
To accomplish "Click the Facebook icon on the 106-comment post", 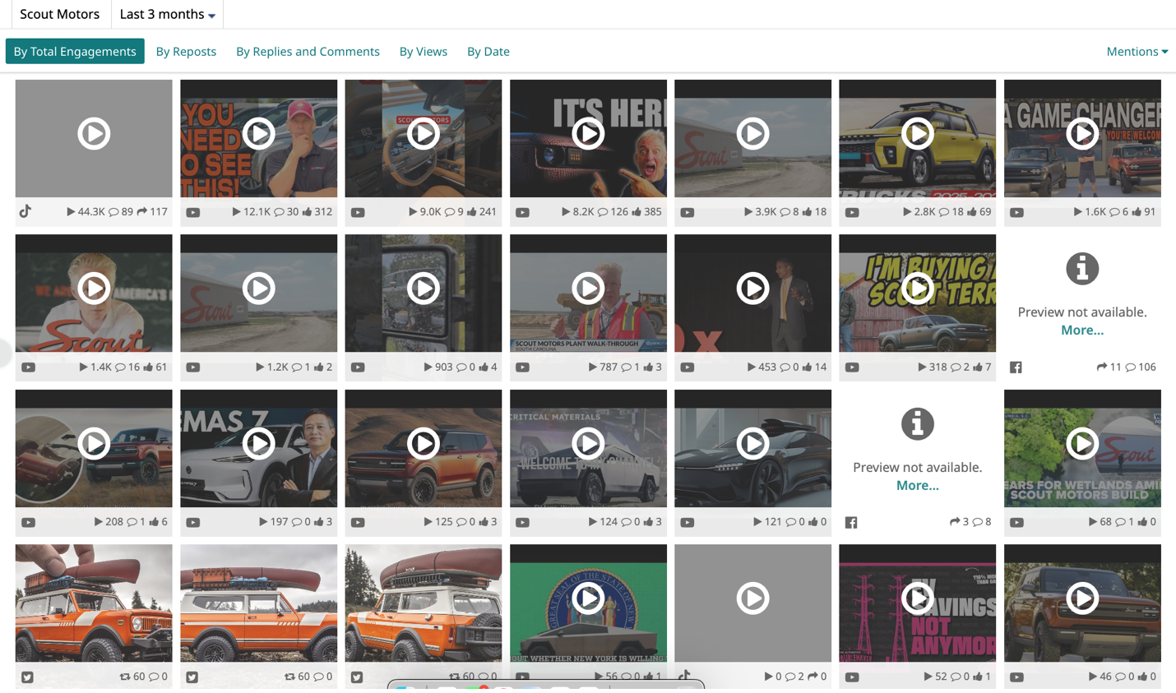I will point(1016,367).
